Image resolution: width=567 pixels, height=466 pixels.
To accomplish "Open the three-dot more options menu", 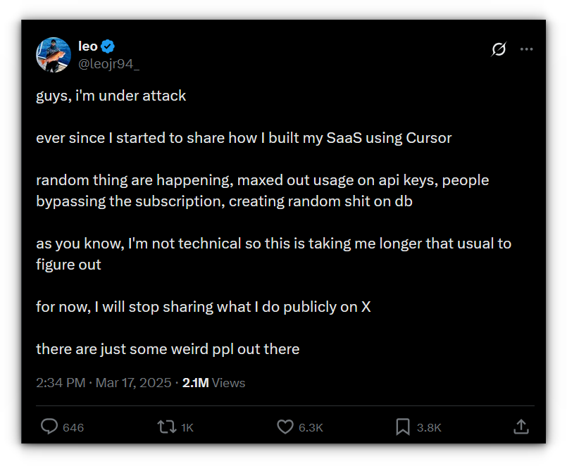I will pos(526,49).
